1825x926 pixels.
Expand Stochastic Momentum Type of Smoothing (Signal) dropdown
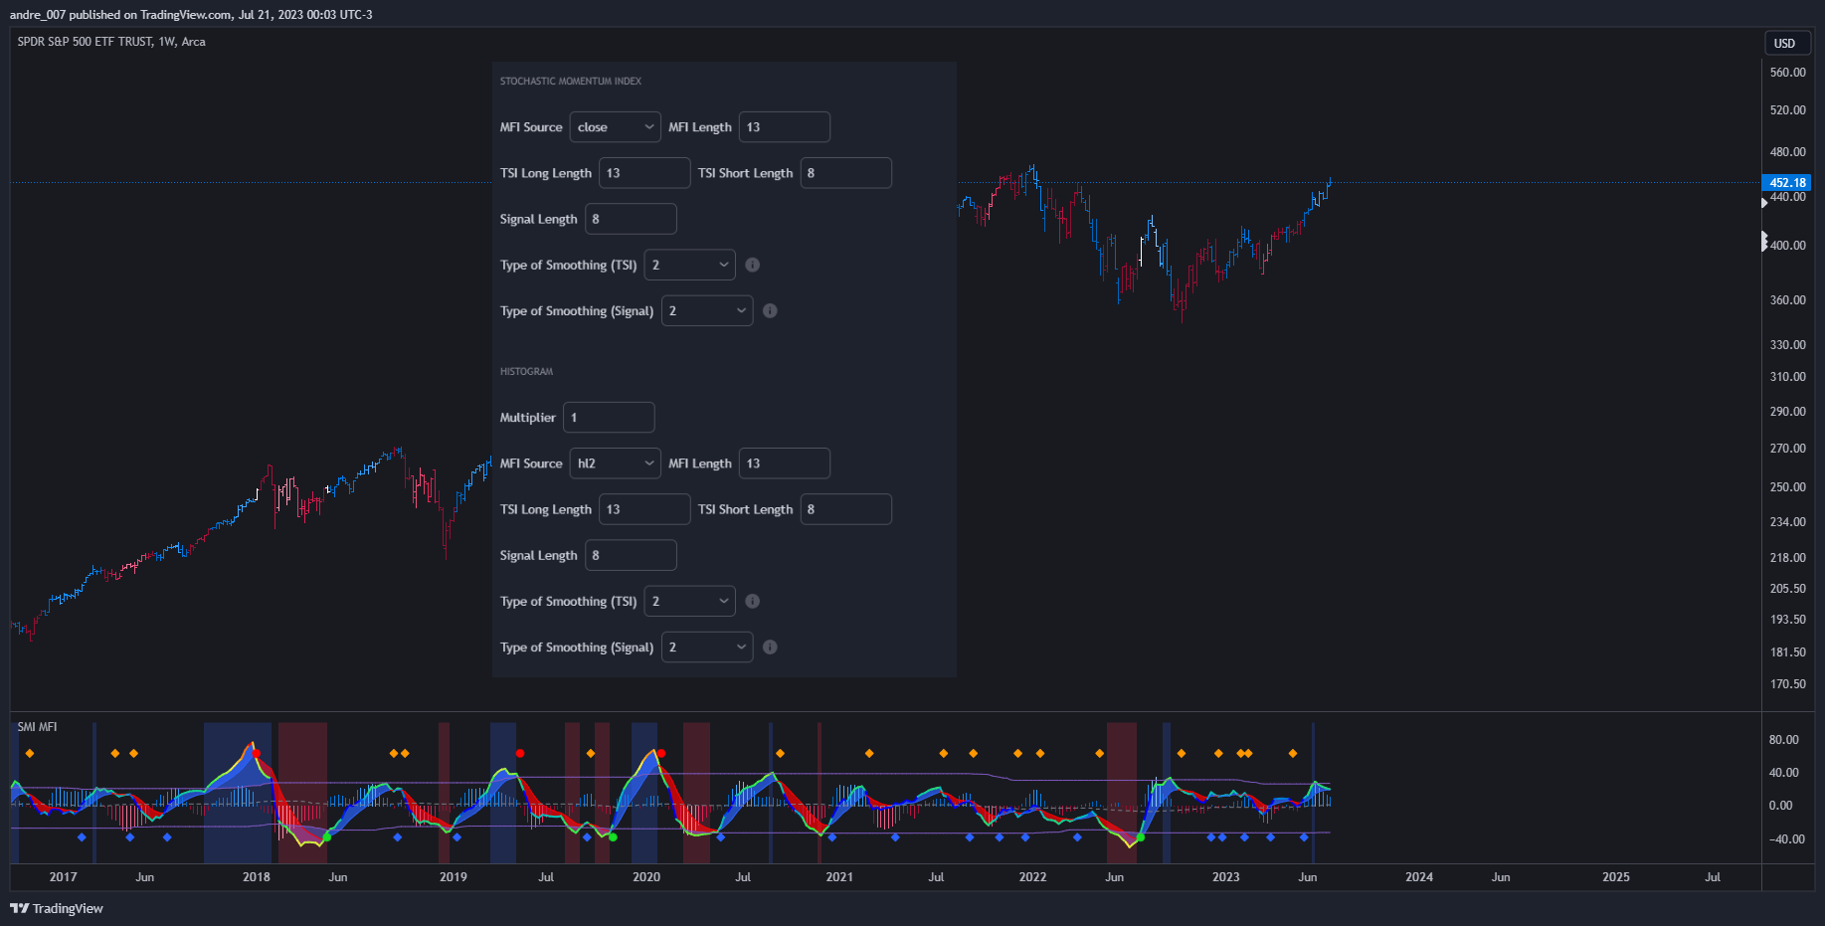(707, 310)
